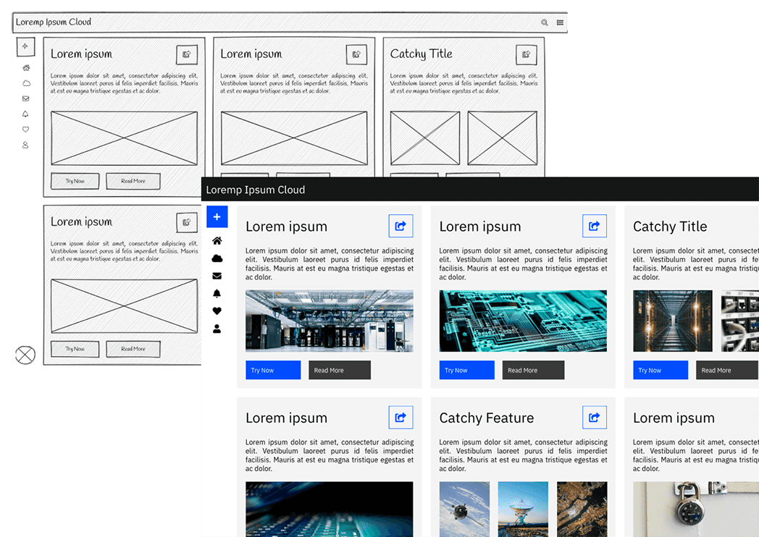Click the search icon in wireframe header
759x537 pixels.
[545, 22]
